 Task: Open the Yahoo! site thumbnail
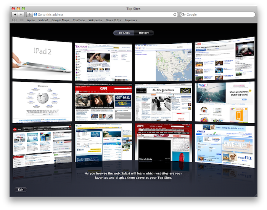tap(103, 62)
